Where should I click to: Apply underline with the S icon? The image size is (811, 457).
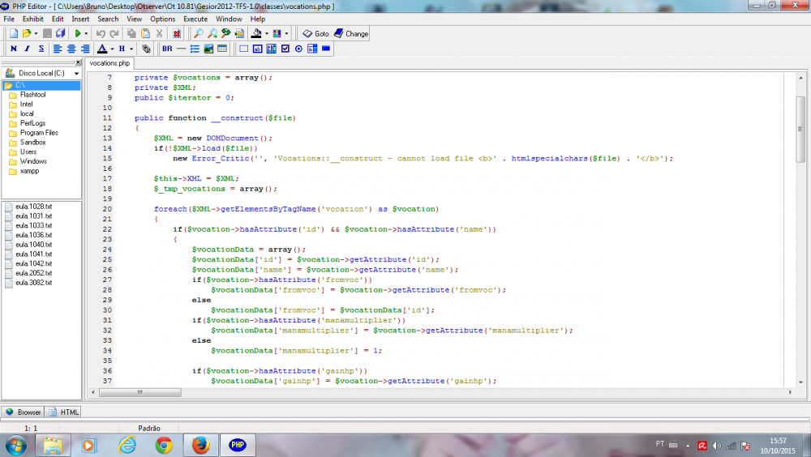[41, 49]
